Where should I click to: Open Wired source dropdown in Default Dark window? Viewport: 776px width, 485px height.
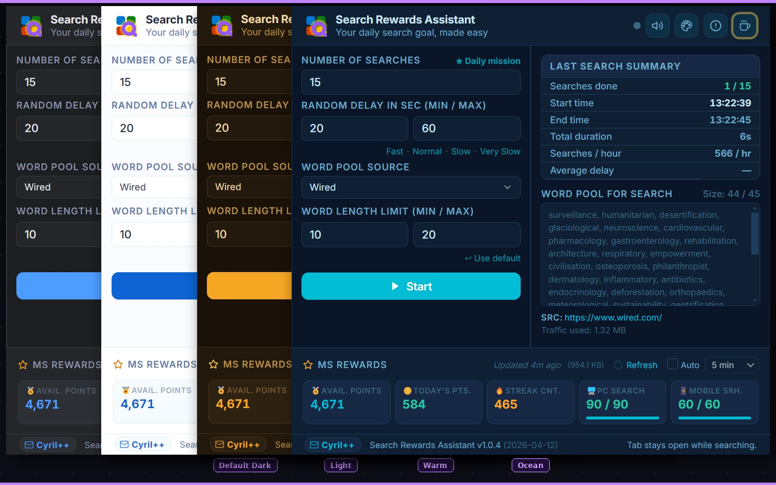[59, 187]
